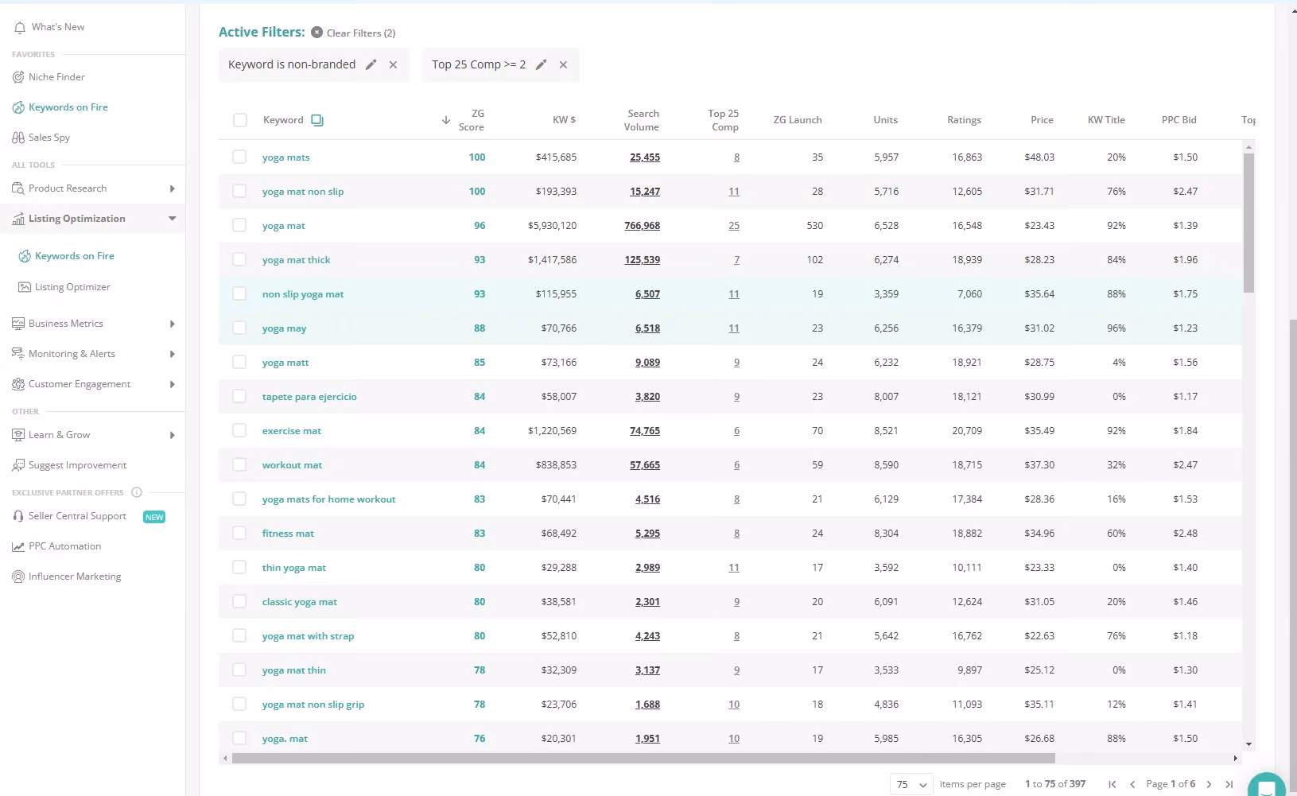This screenshot has height=796, width=1297.
Task: Open the items per page dropdown
Action: [x=911, y=784]
